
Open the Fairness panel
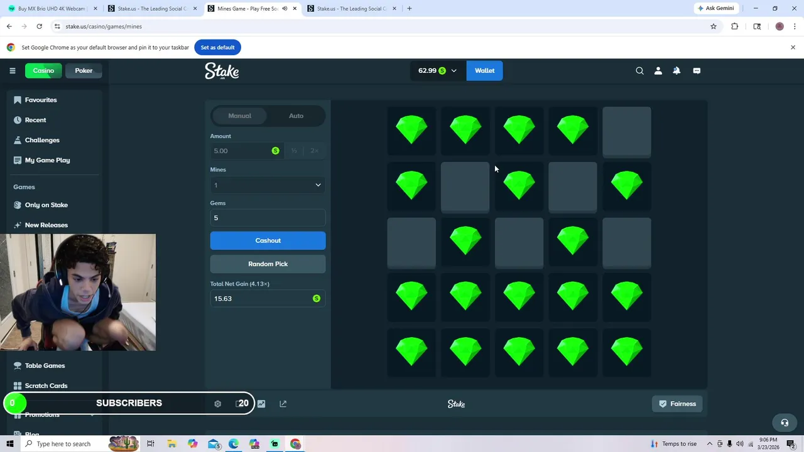pyautogui.click(x=677, y=404)
